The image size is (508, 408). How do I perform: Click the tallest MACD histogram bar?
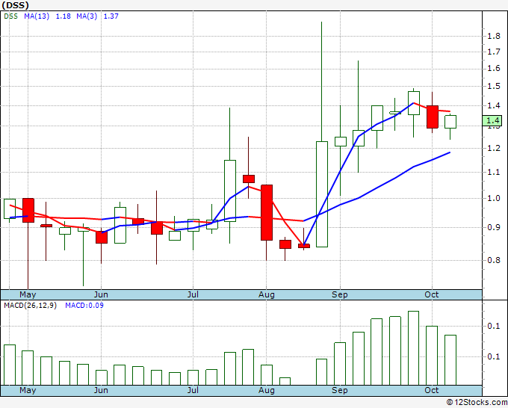[x=413, y=348]
